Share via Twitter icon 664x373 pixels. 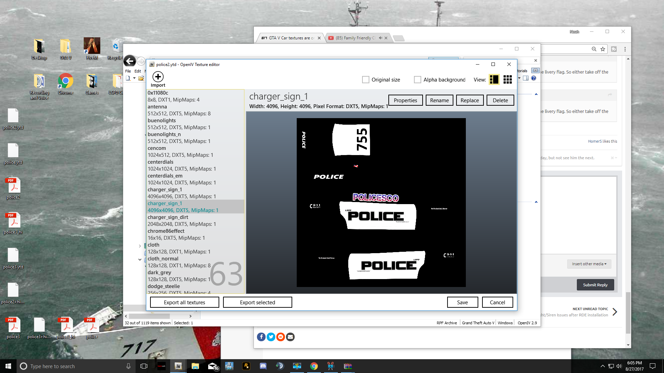(271, 337)
